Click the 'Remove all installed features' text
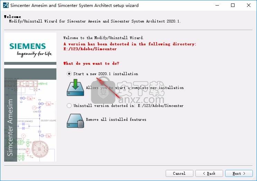Screen dimensions: 257x181 pyautogui.click(x=116, y=119)
